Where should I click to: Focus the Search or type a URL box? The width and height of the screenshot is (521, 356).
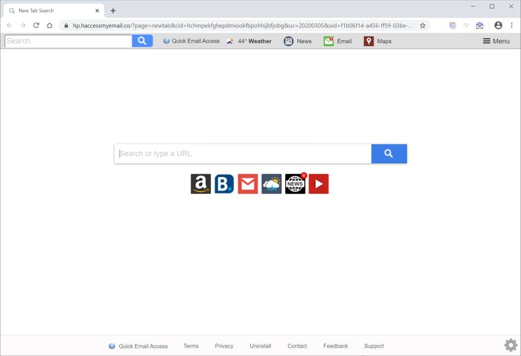point(243,153)
